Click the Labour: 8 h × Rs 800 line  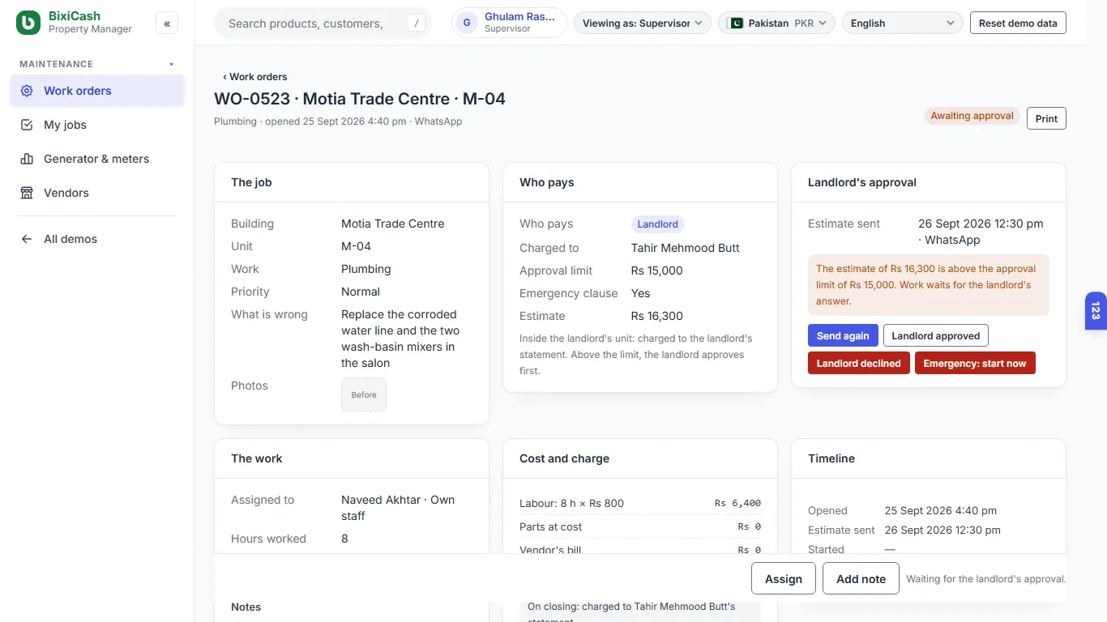pos(640,503)
